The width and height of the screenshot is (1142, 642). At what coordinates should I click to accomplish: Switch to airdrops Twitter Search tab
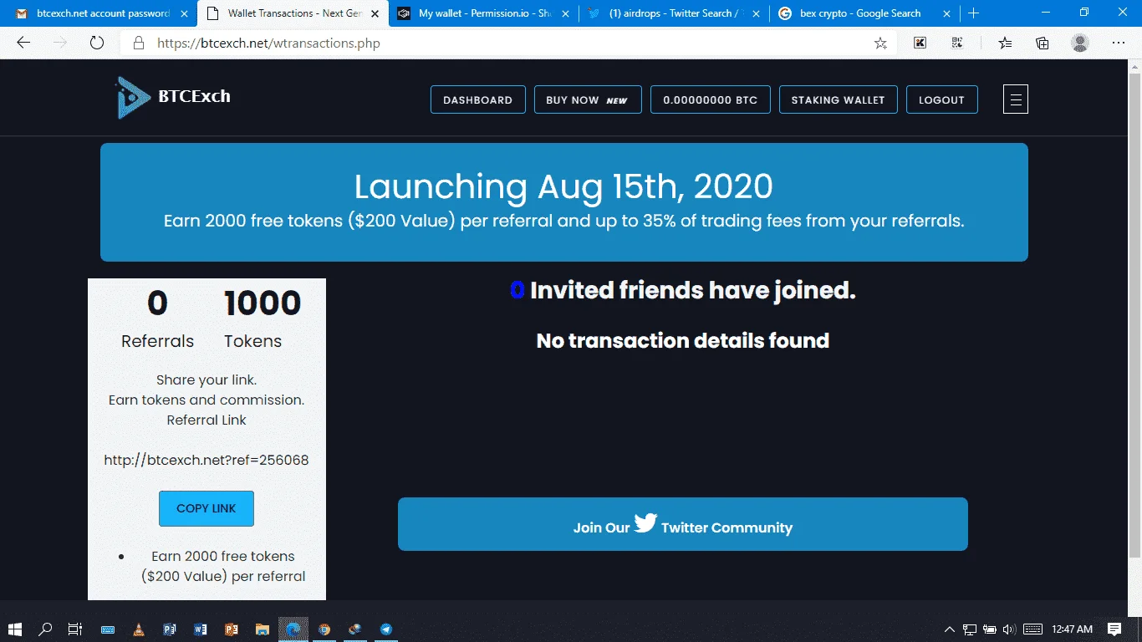pos(676,13)
